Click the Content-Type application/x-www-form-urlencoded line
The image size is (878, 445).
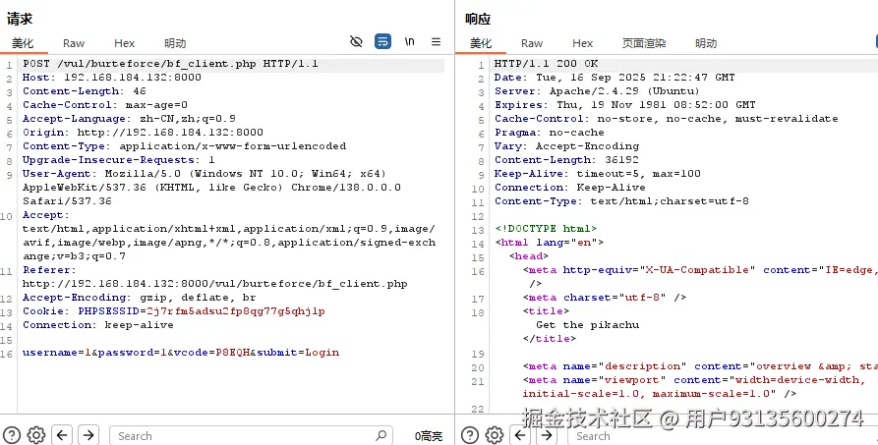(184, 146)
